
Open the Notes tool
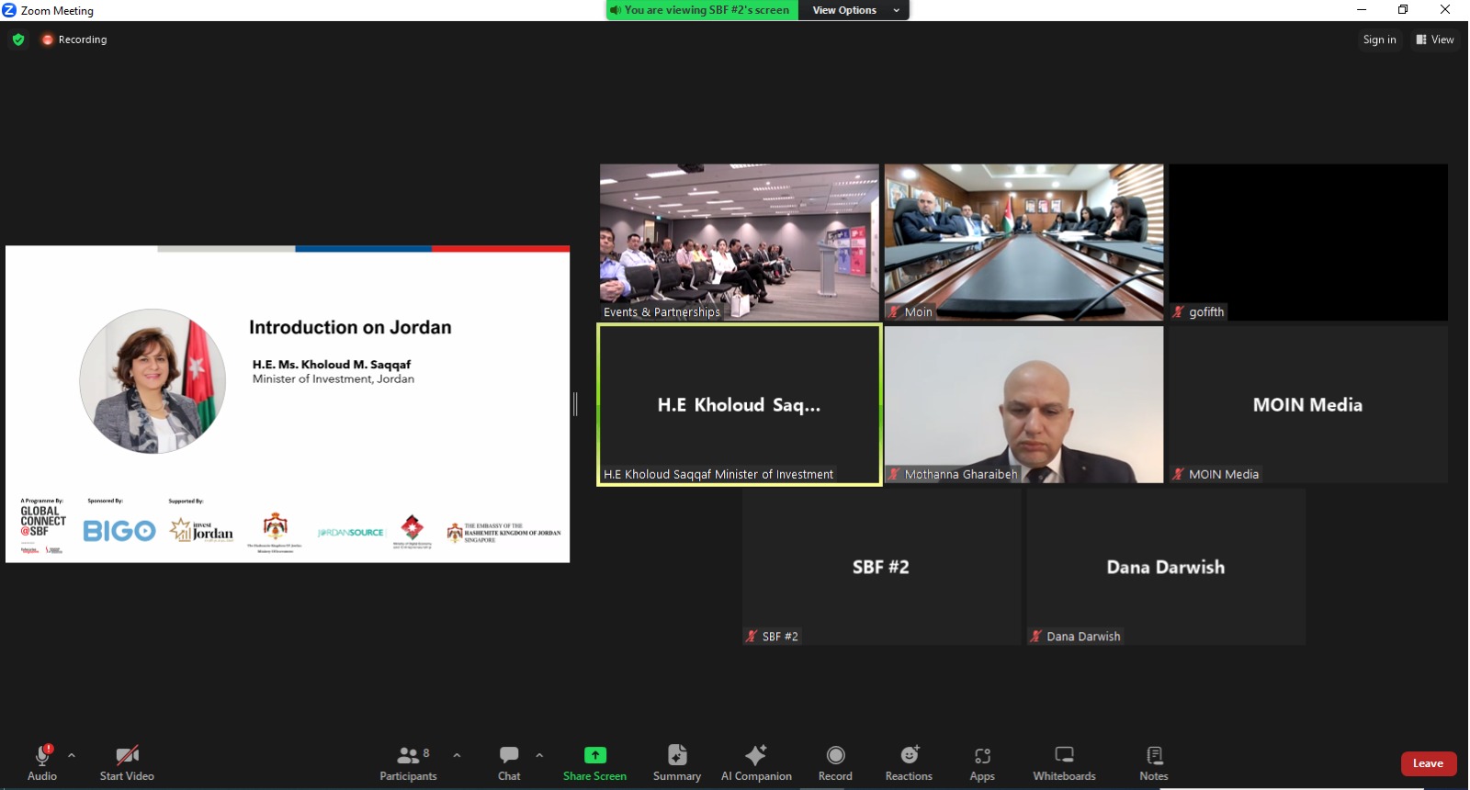tap(1154, 762)
